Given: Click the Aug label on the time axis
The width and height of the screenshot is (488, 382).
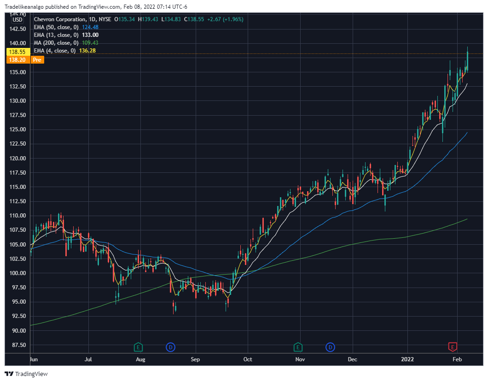Looking at the screenshot, I should tap(141, 359).
